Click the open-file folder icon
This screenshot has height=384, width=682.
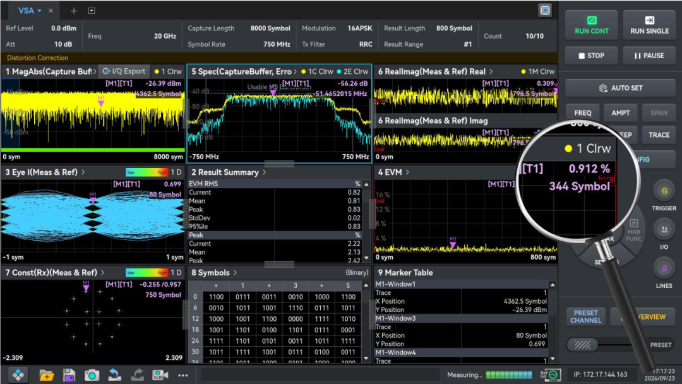click(x=47, y=375)
